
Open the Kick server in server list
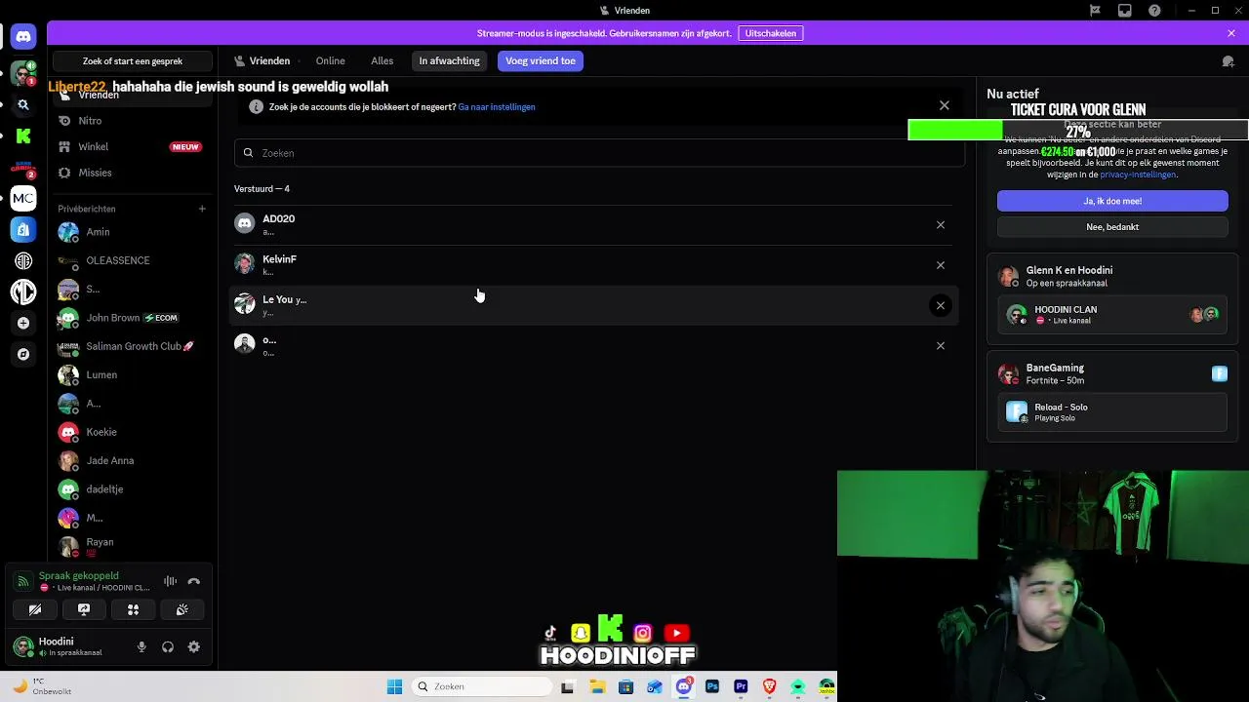(23, 136)
